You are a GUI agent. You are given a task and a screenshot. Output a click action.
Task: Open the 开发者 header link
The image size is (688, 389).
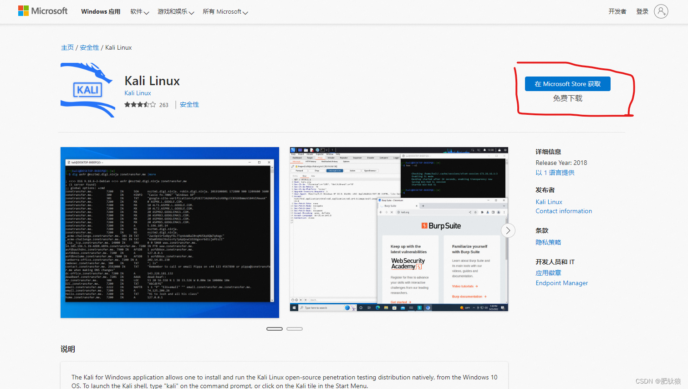(617, 11)
